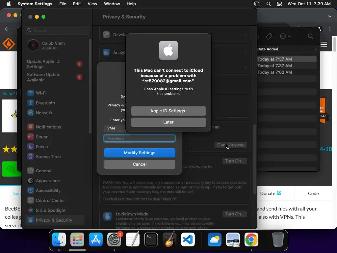Open the Control Center icon in sidebar
The height and width of the screenshot is (253, 337).
click(x=31, y=201)
